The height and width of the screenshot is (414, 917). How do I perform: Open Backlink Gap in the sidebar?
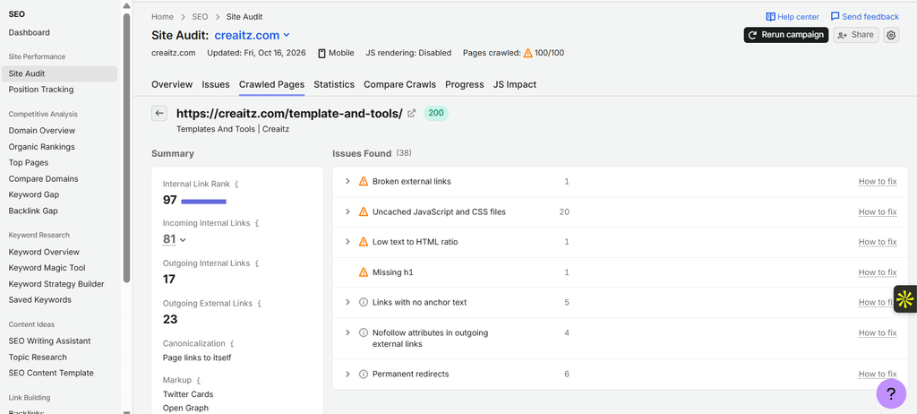click(x=33, y=211)
